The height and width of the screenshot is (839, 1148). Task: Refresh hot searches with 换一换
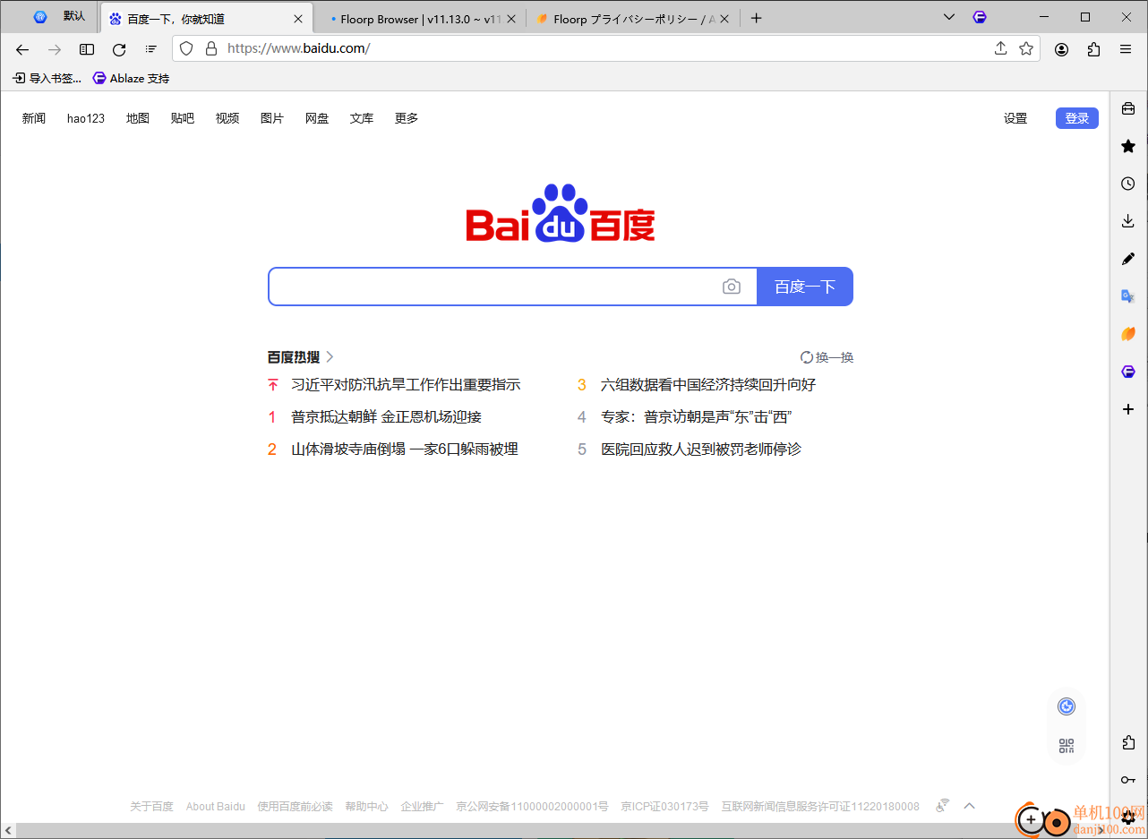click(x=827, y=357)
